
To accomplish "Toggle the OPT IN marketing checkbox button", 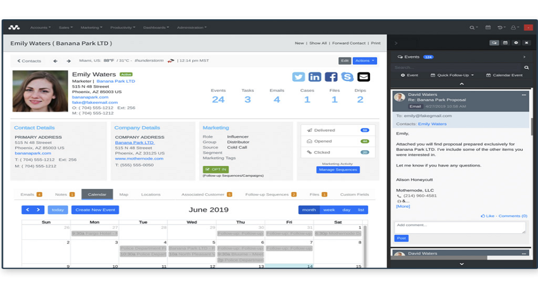I will click(215, 169).
